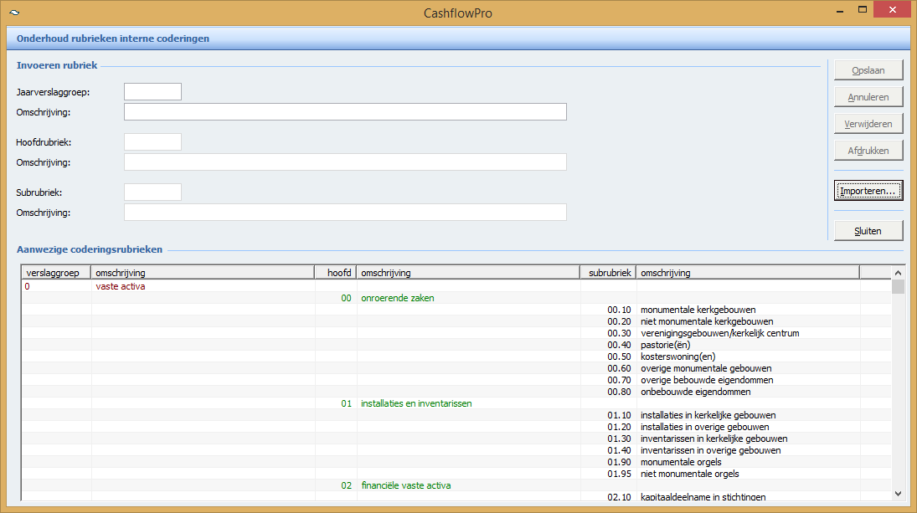Click the Hoofdrubriek code input
The image size is (917, 513).
(152, 142)
